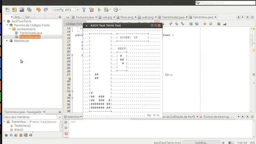The width and height of the screenshot is (256, 144).
Task: Open the wall.png editor tab
Action: click(148, 17)
